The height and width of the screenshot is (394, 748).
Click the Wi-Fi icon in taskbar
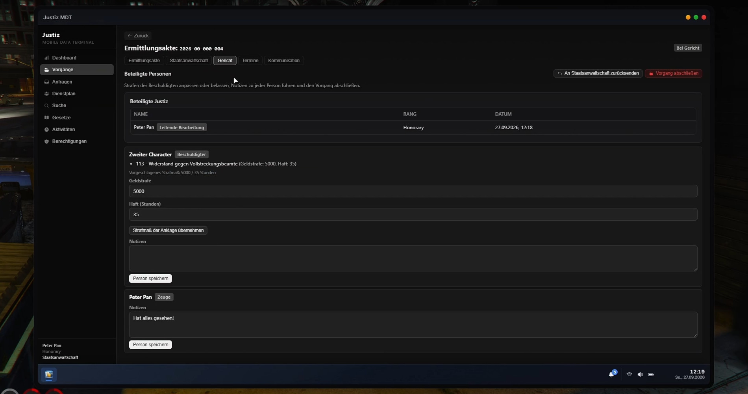629,374
